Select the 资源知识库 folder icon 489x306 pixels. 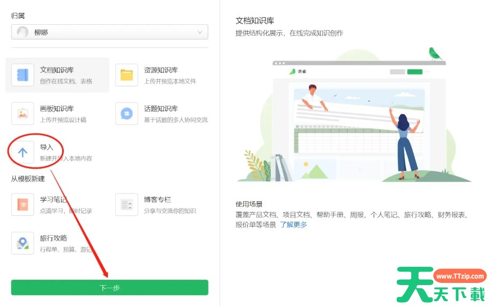click(x=127, y=75)
